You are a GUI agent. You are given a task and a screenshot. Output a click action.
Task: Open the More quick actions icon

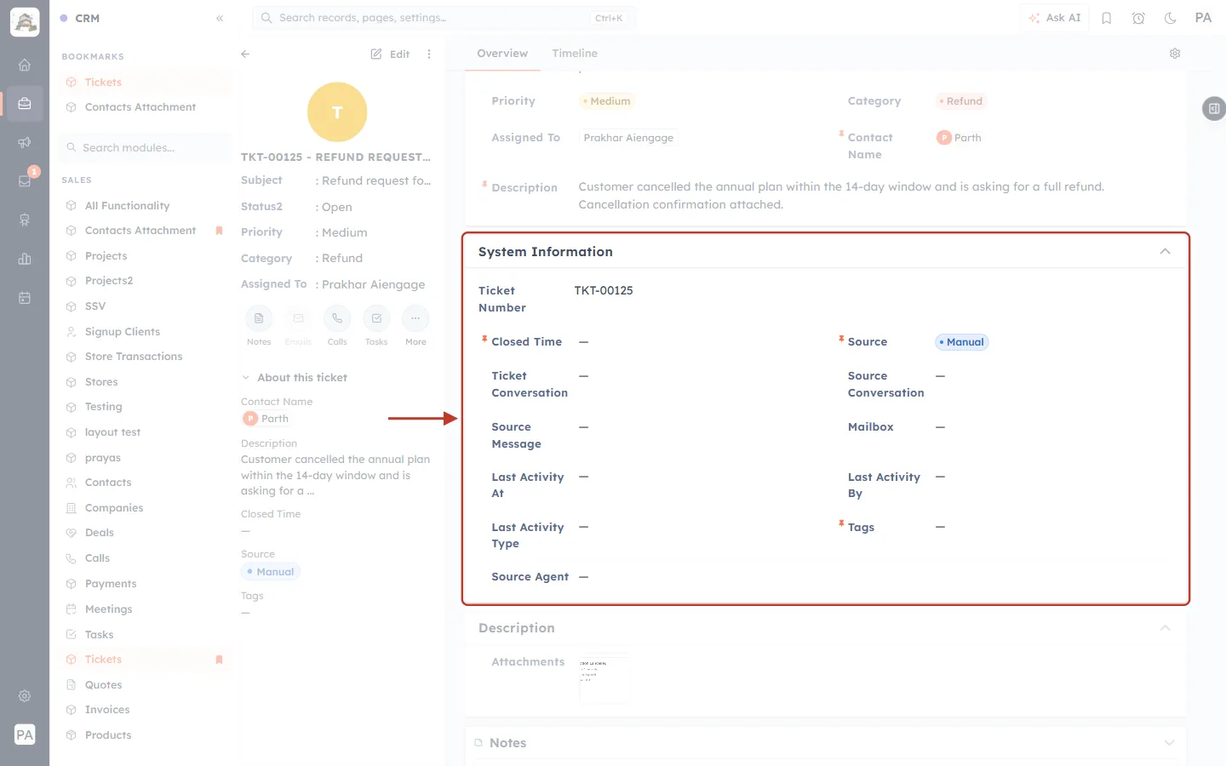coord(415,318)
